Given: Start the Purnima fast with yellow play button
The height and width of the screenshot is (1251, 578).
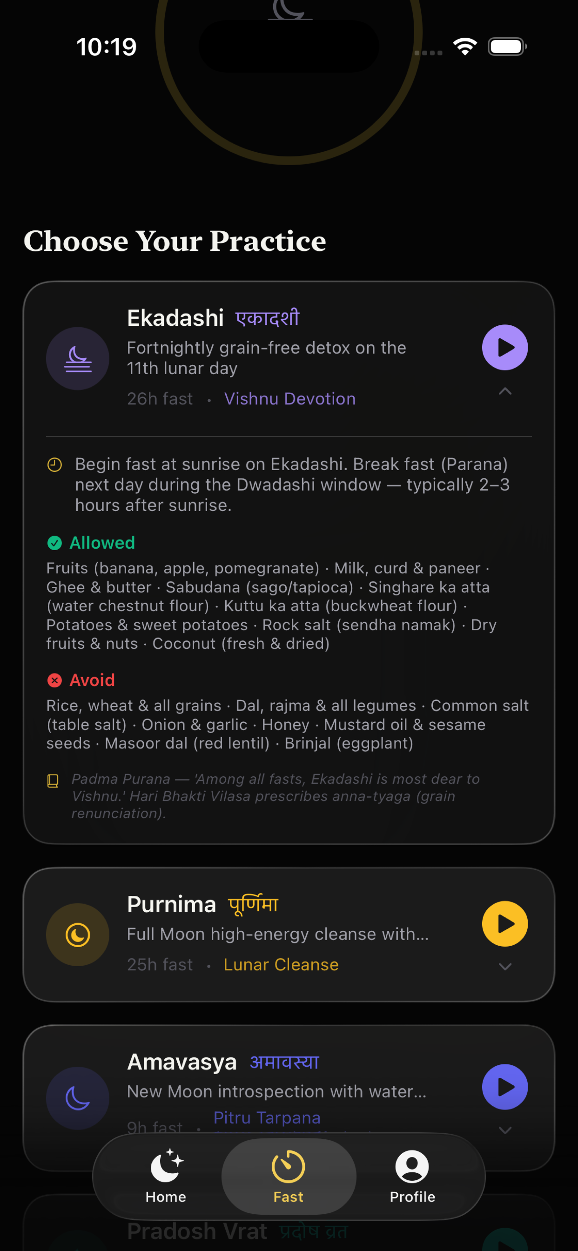Looking at the screenshot, I should coord(504,924).
